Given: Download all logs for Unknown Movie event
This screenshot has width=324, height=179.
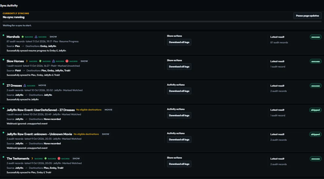Looking at the screenshot, I should (179, 140).
